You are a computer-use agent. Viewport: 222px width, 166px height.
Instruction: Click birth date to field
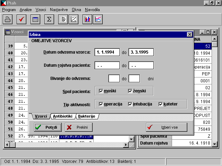141,65
